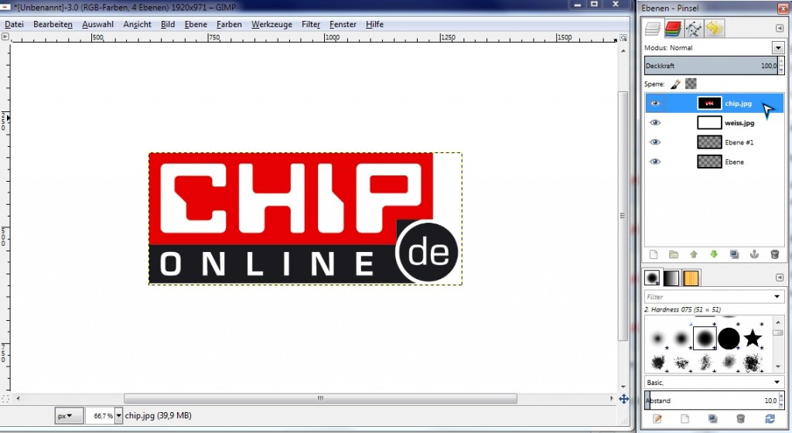Open the zoom percentage dropdown in status bar
792x433 pixels.
(x=118, y=416)
